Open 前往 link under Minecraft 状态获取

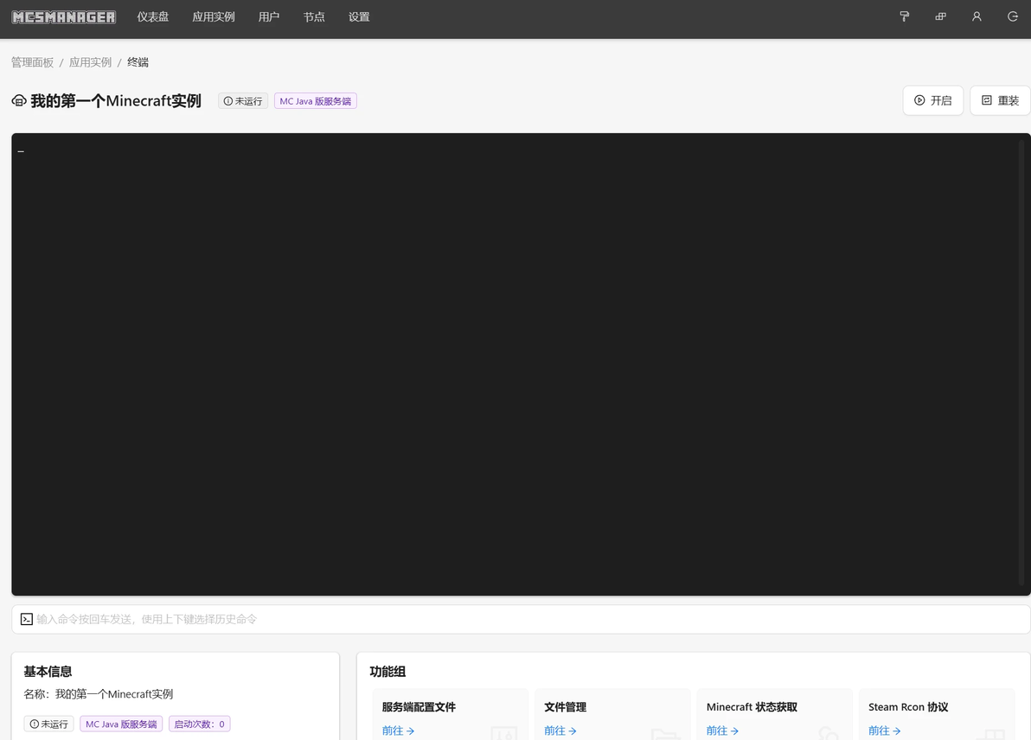pos(722,730)
